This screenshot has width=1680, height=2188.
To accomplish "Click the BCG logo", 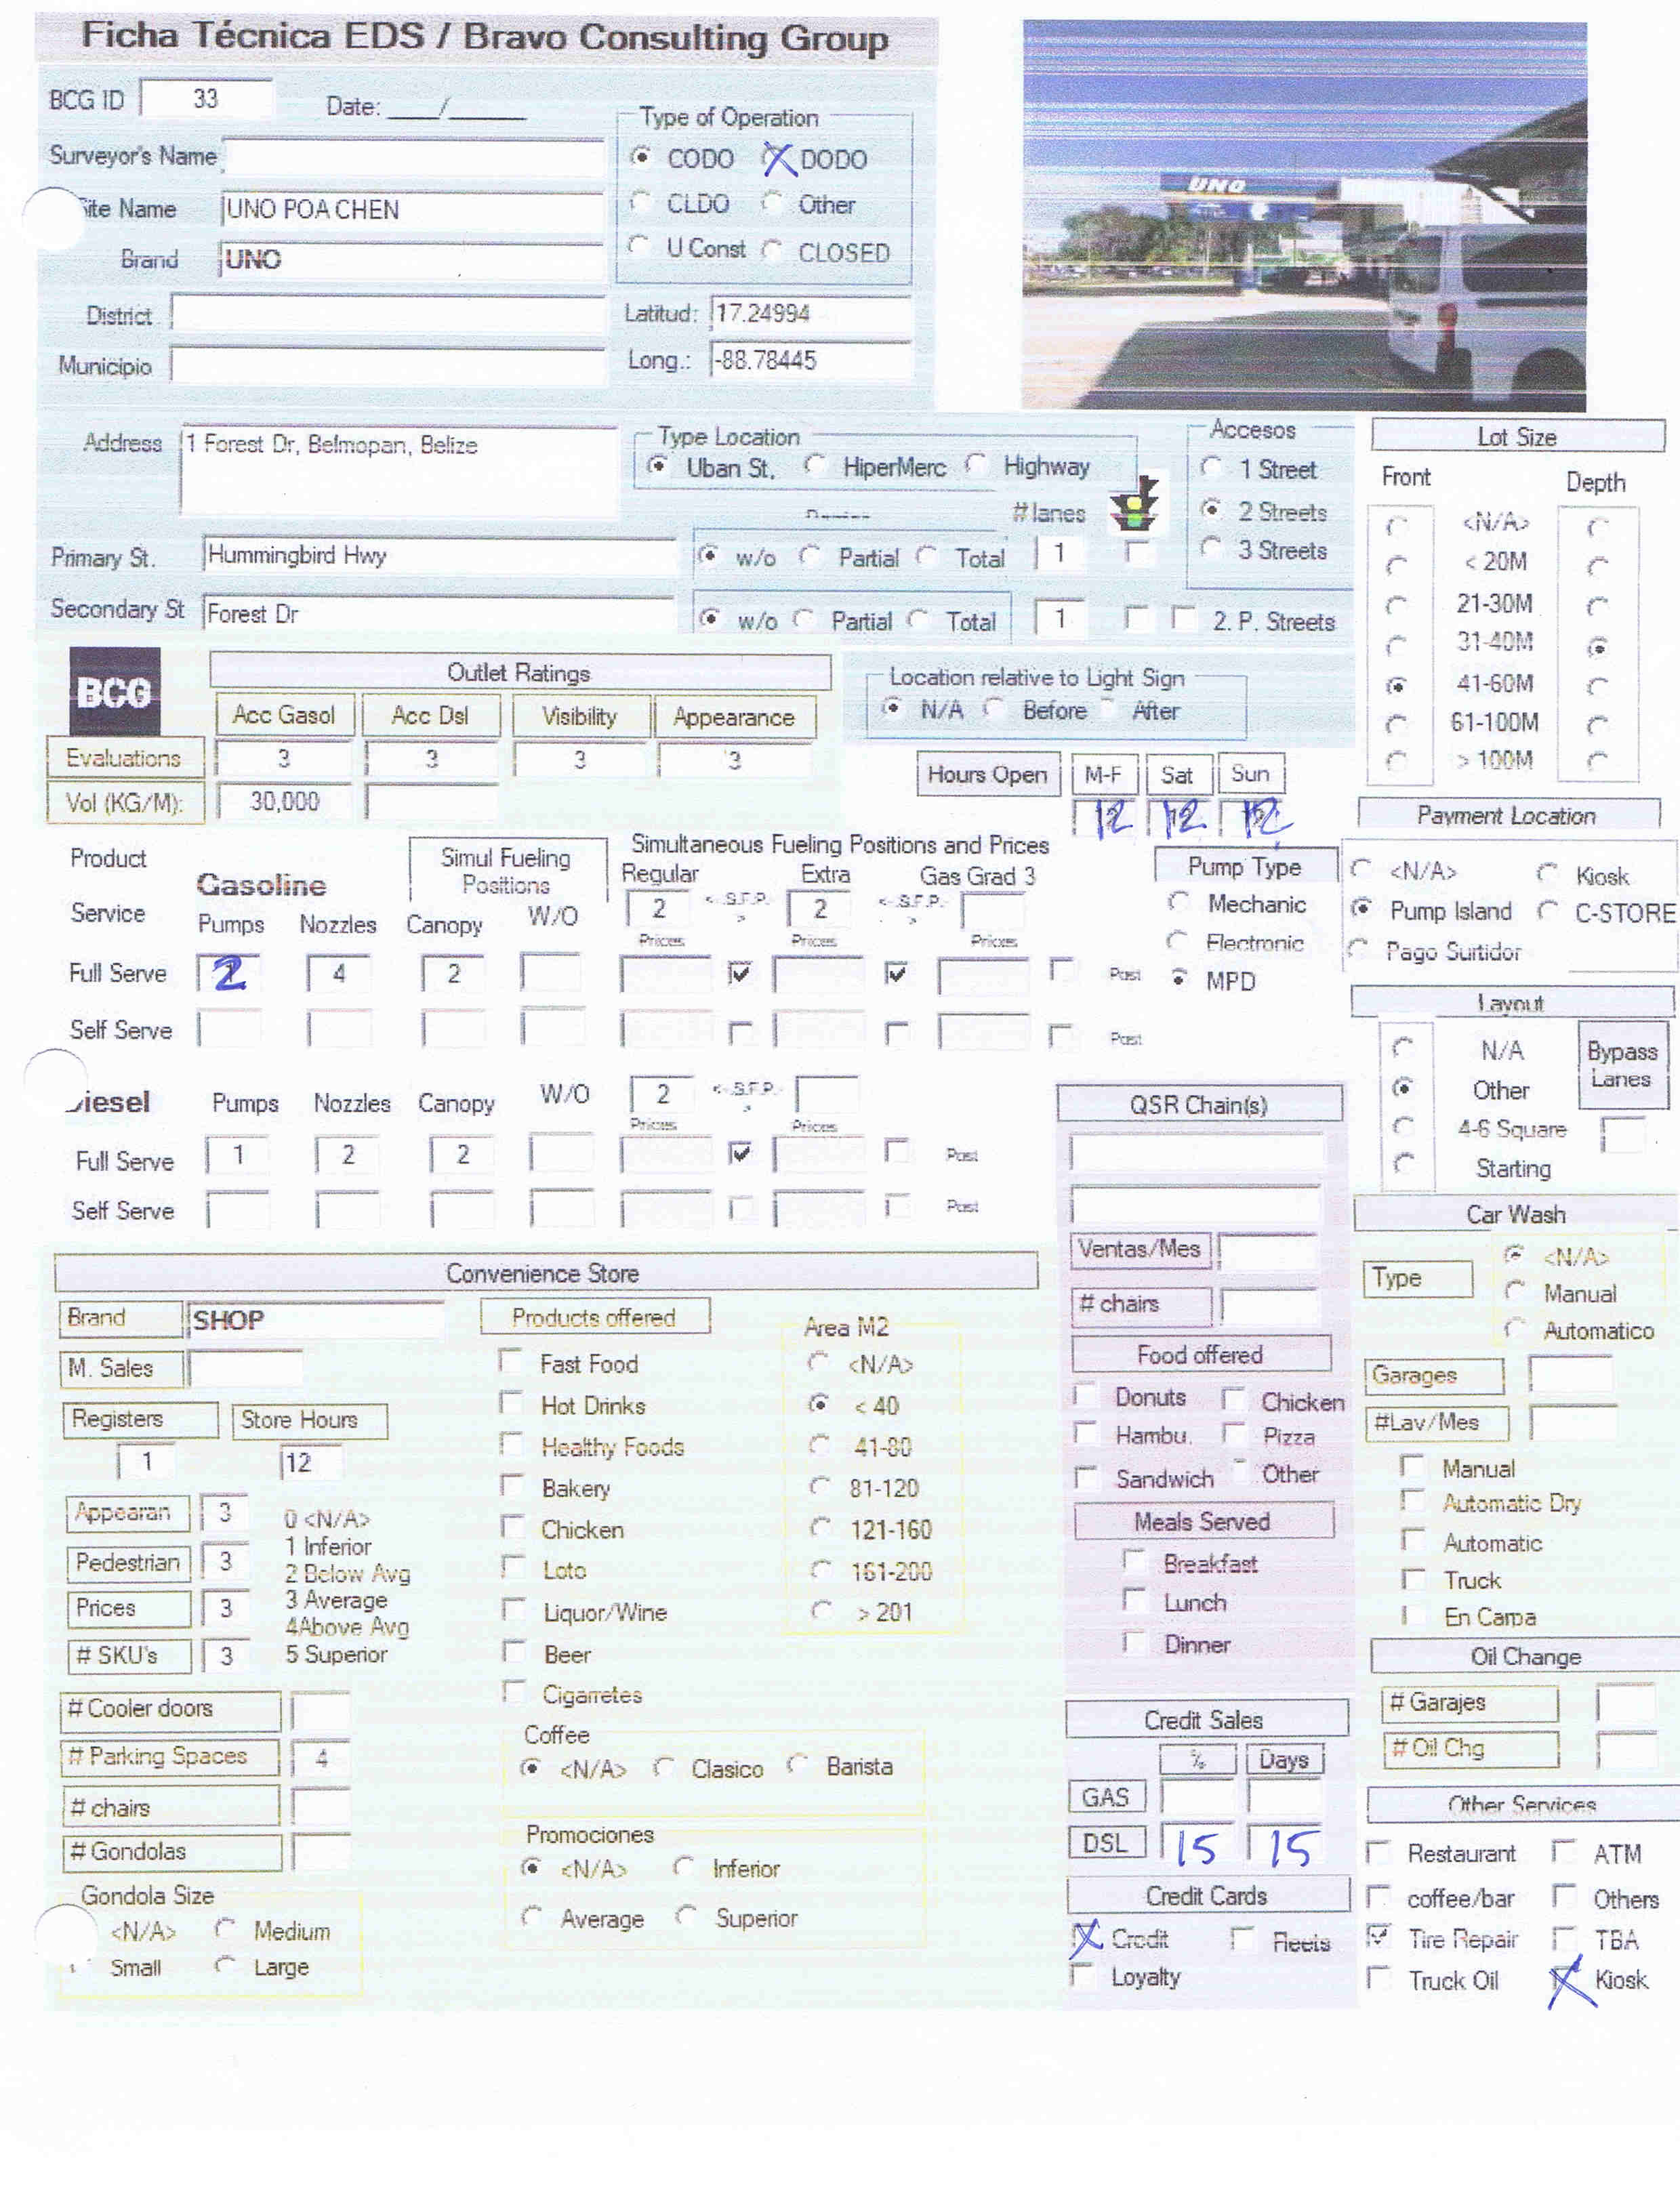I will (x=114, y=691).
